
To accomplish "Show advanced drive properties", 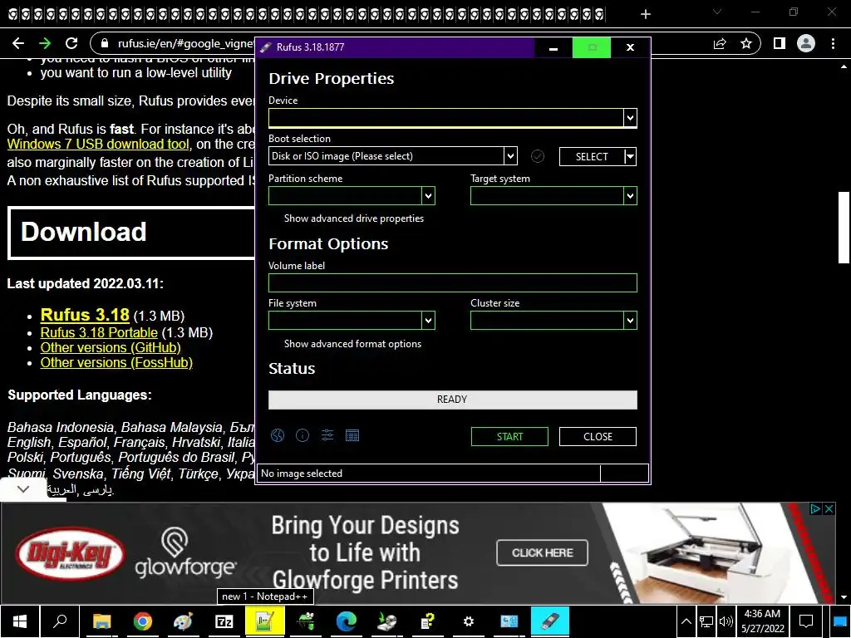I will click(x=353, y=218).
